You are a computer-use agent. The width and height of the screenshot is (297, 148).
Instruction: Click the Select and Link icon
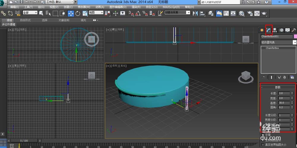[x=4, y=13]
